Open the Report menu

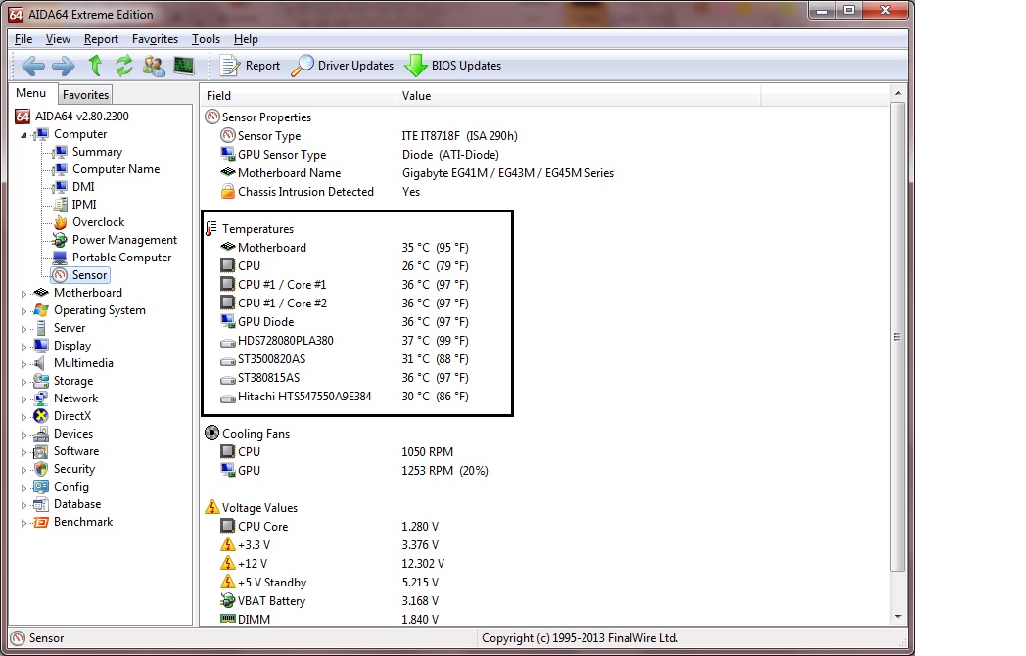tap(101, 39)
